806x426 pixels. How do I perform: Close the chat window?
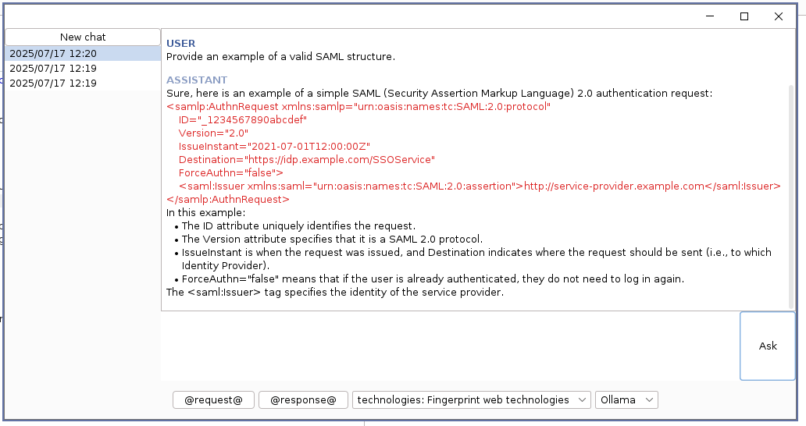pyautogui.click(x=778, y=16)
